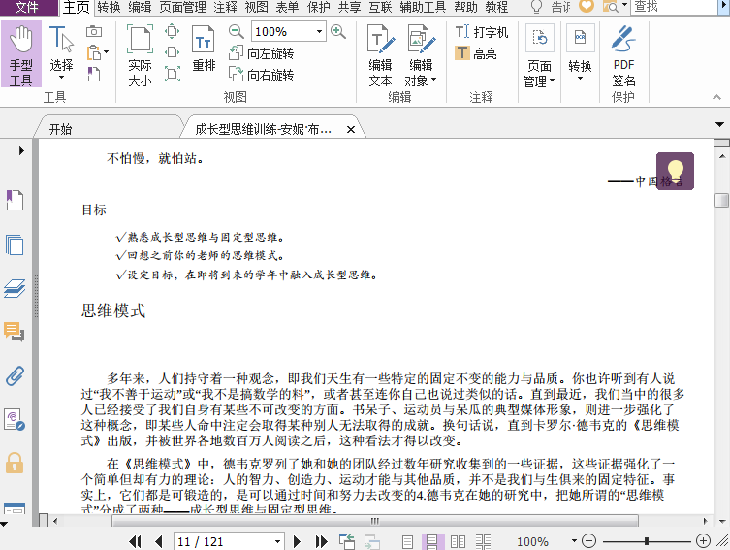Click the snapshot camera icon
This screenshot has height=550, width=730.
tap(94, 31)
